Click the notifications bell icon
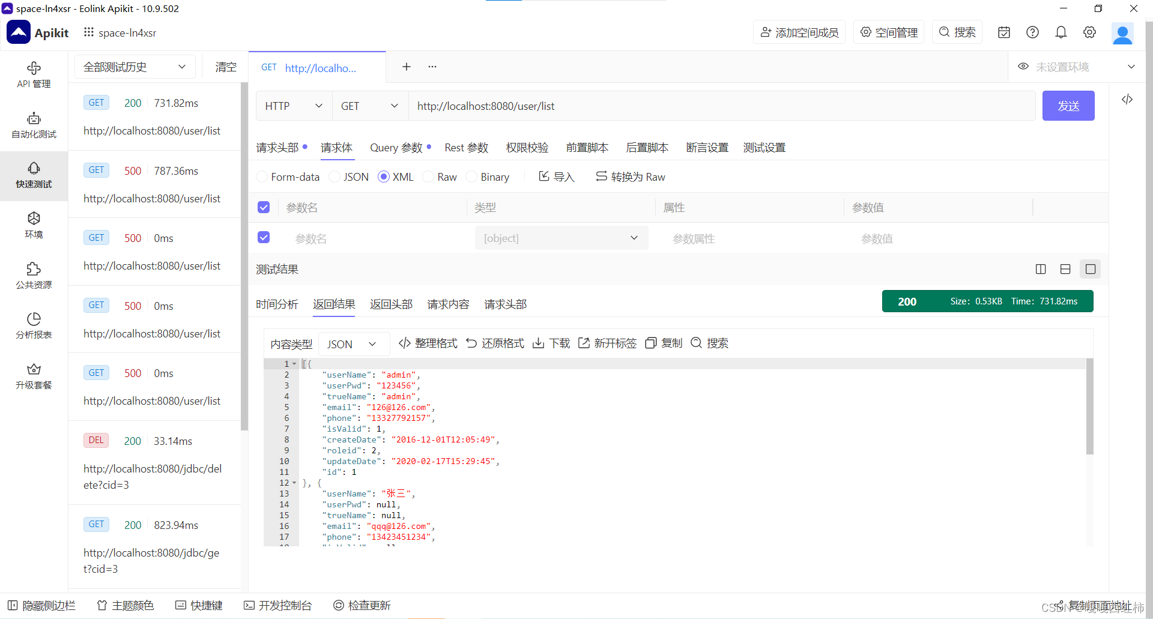1153x619 pixels. click(x=1061, y=32)
